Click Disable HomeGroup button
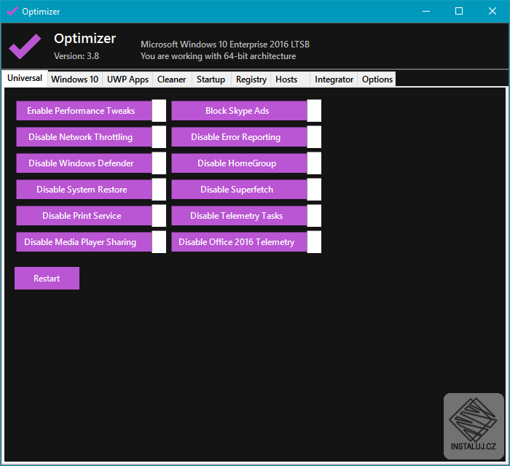 pyautogui.click(x=239, y=163)
